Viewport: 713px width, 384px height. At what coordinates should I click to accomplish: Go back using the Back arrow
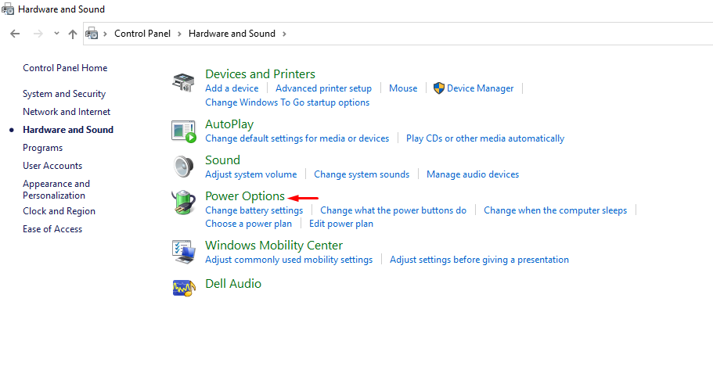click(x=15, y=34)
